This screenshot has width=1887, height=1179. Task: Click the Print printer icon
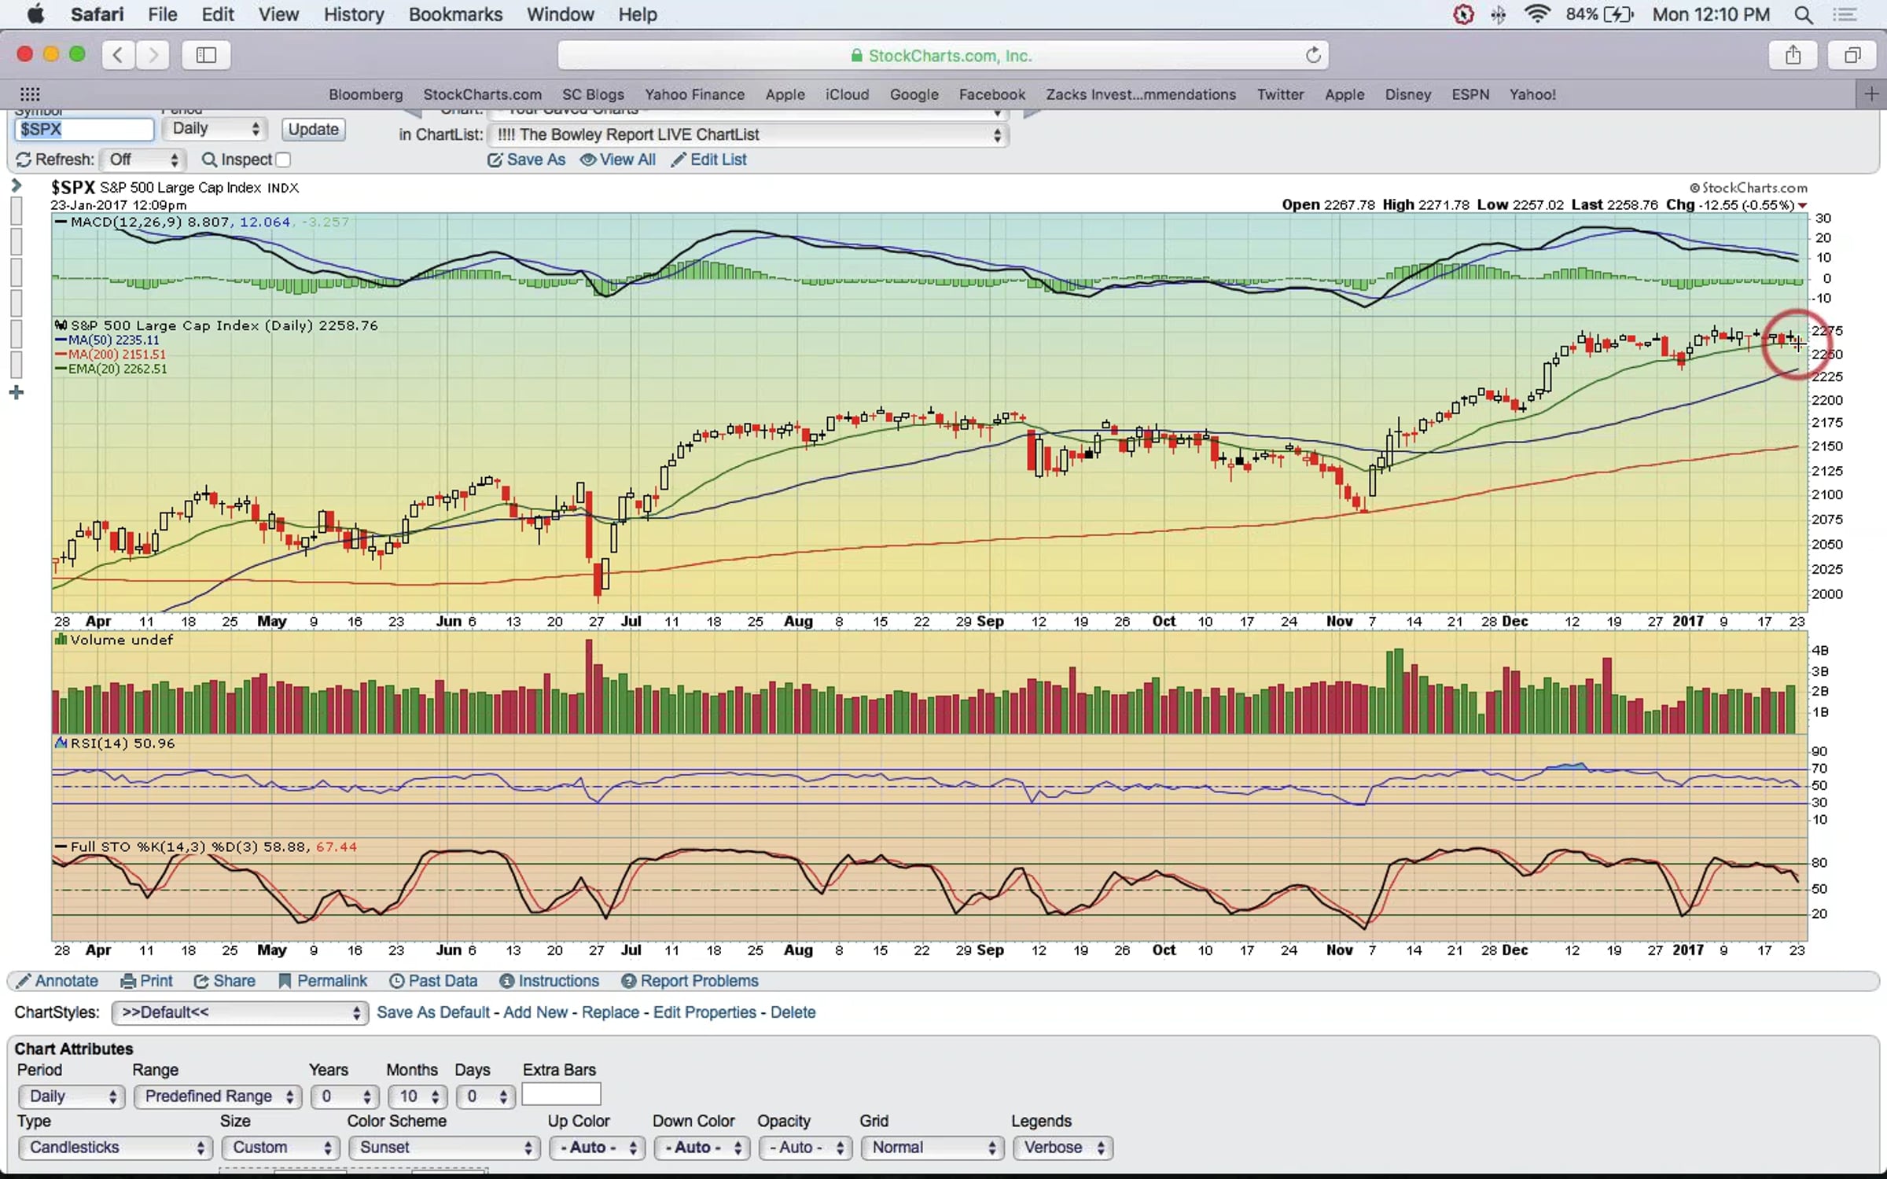pos(128,981)
